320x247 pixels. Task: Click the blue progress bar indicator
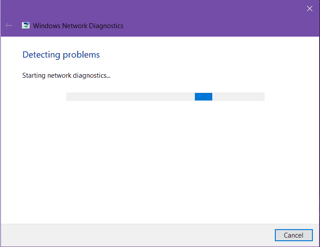(x=203, y=96)
